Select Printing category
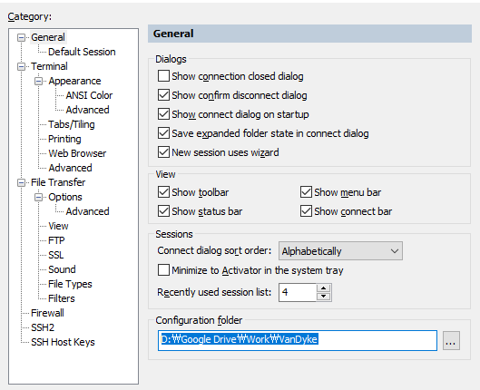The width and height of the screenshot is (480, 390). tap(64, 139)
